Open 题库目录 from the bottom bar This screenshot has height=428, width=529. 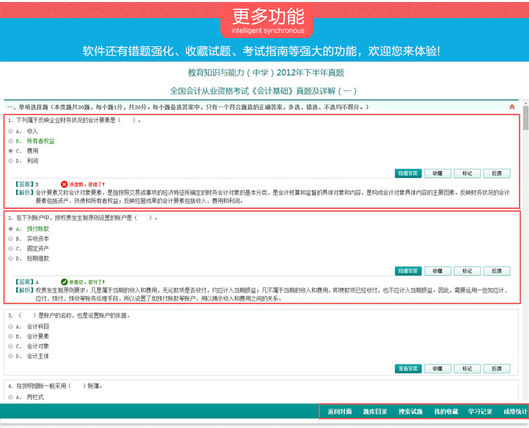(375, 411)
